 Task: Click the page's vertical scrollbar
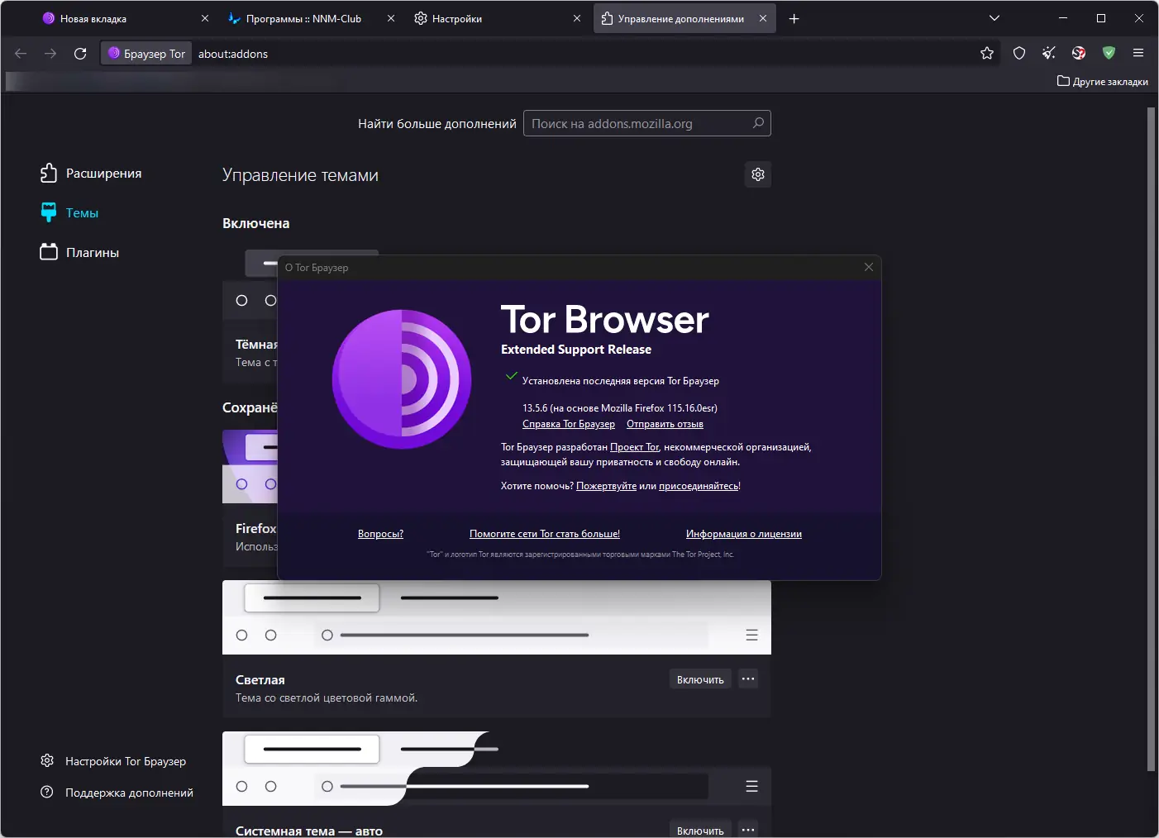tap(1151, 439)
